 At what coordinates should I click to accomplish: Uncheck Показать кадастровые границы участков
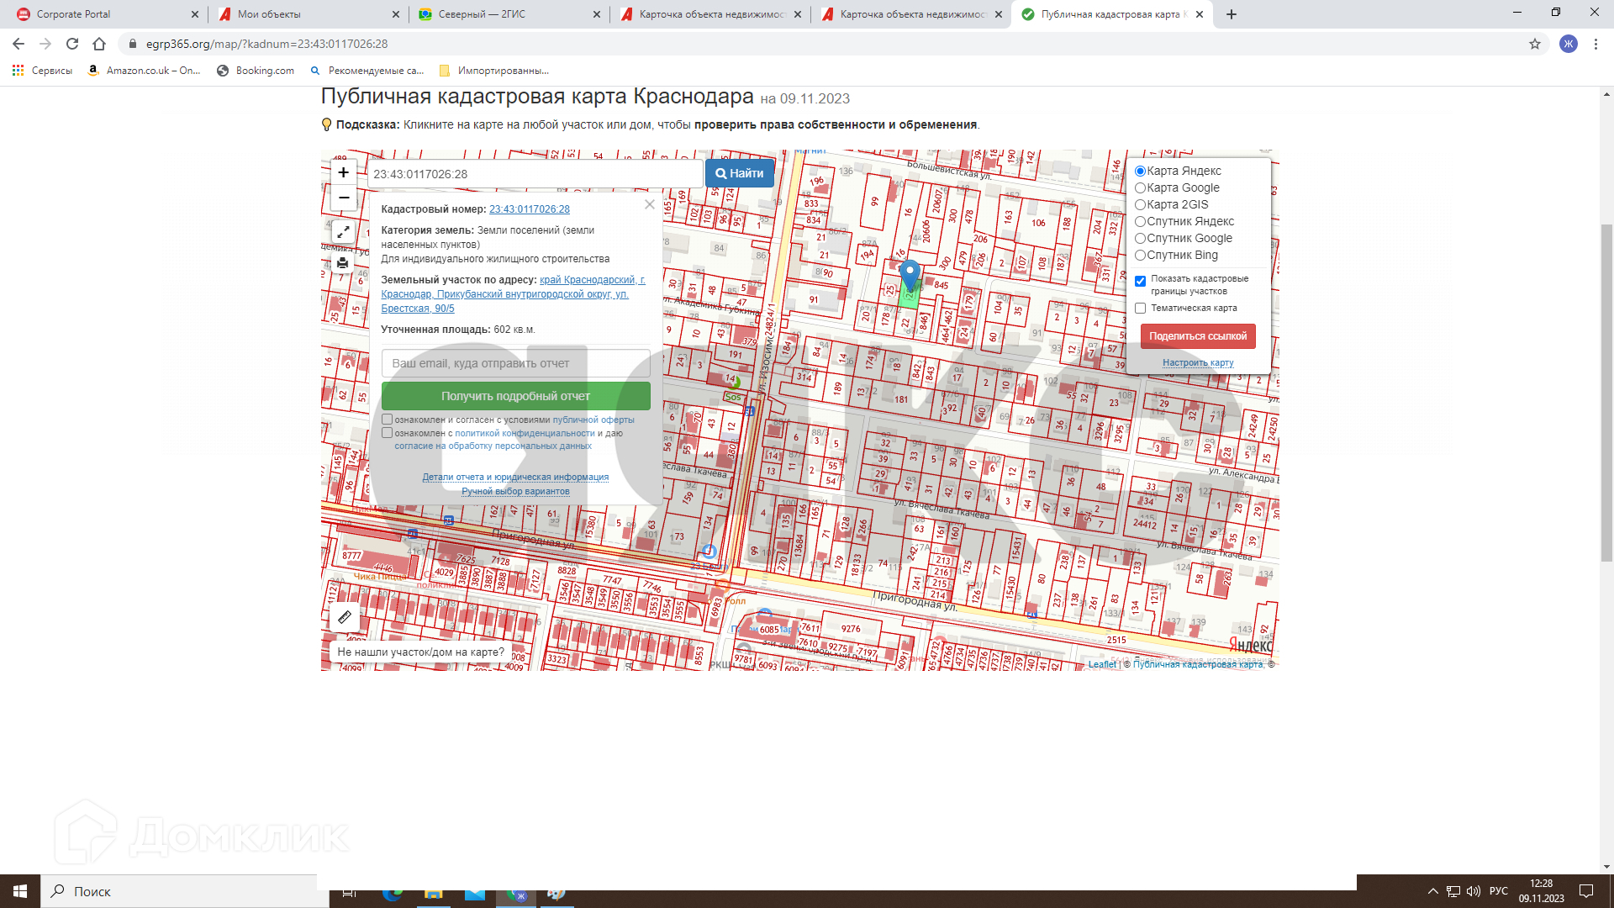pos(1141,282)
